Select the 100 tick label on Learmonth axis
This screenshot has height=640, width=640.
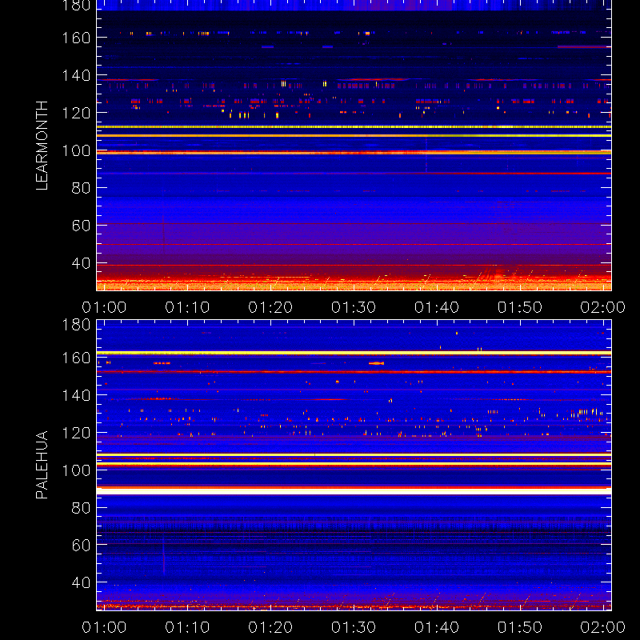click(76, 151)
